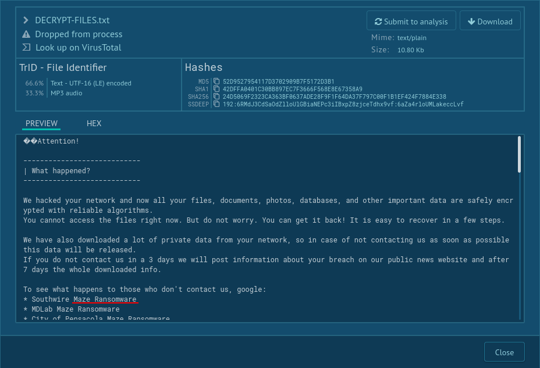Copy the SSDEEP hash value
The image size is (540, 368).
click(x=216, y=105)
